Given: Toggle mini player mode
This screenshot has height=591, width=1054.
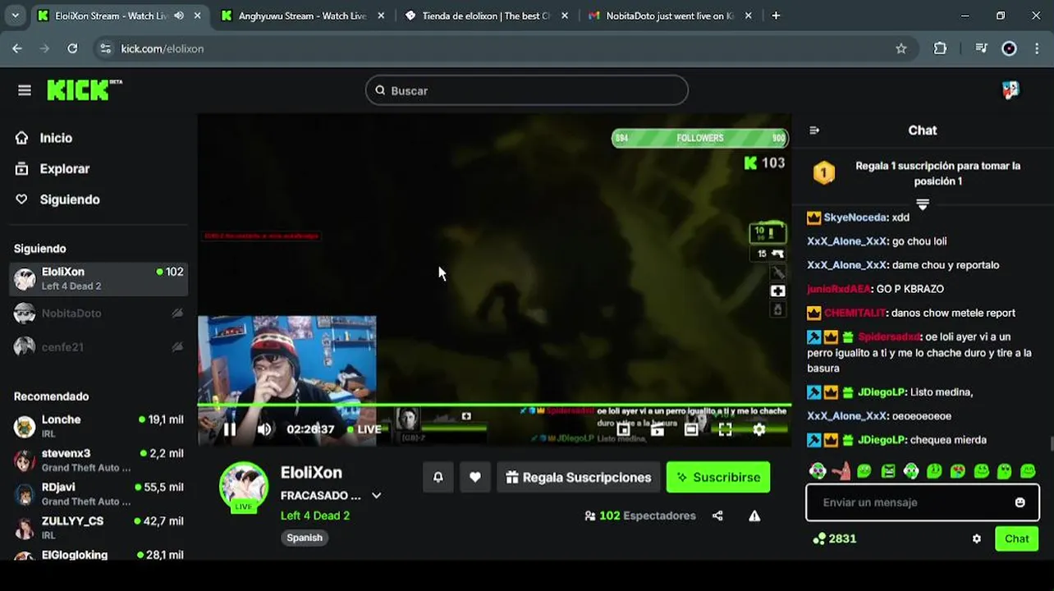Looking at the screenshot, I should (x=657, y=428).
